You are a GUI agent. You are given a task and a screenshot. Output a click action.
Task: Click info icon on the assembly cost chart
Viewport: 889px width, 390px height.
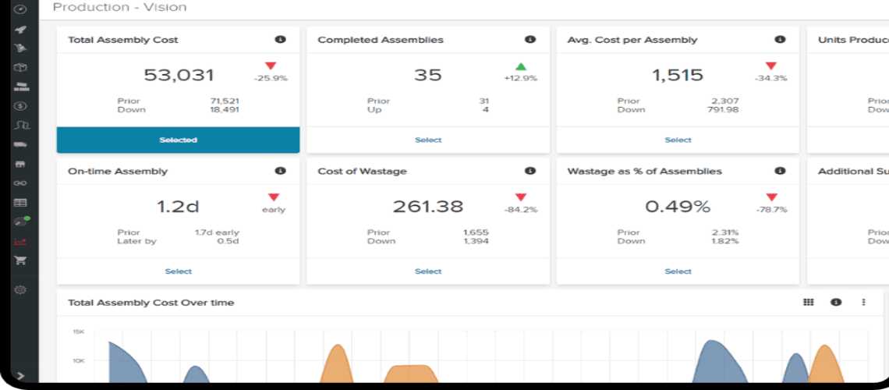click(836, 302)
